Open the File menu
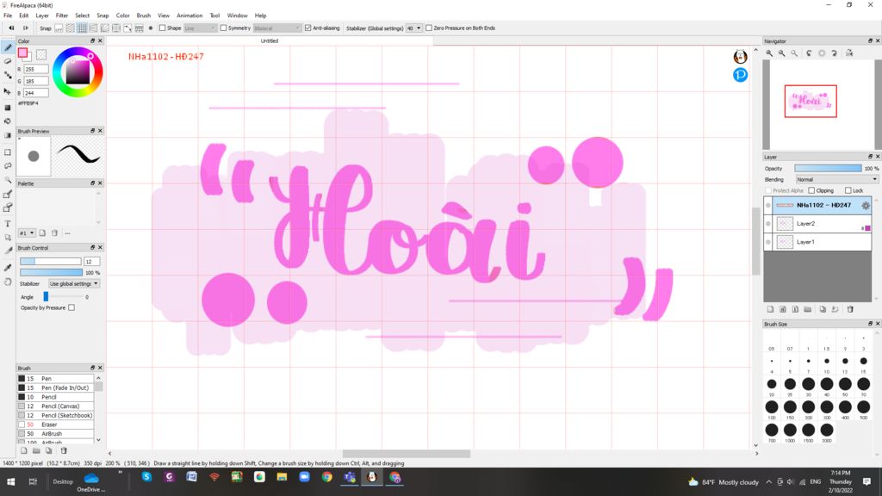This screenshot has height=496, width=882. click(x=8, y=15)
